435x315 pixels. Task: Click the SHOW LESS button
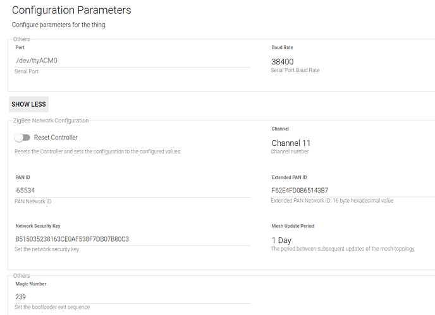[x=28, y=104]
